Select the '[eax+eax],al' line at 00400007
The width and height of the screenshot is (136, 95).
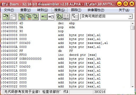[x=65, y=43]
